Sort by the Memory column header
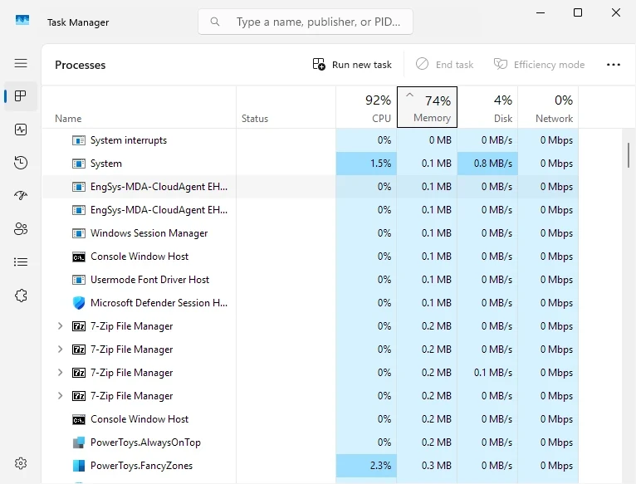Image resolution: width=636 pixels, height=484 pixels. coord(427,107)
